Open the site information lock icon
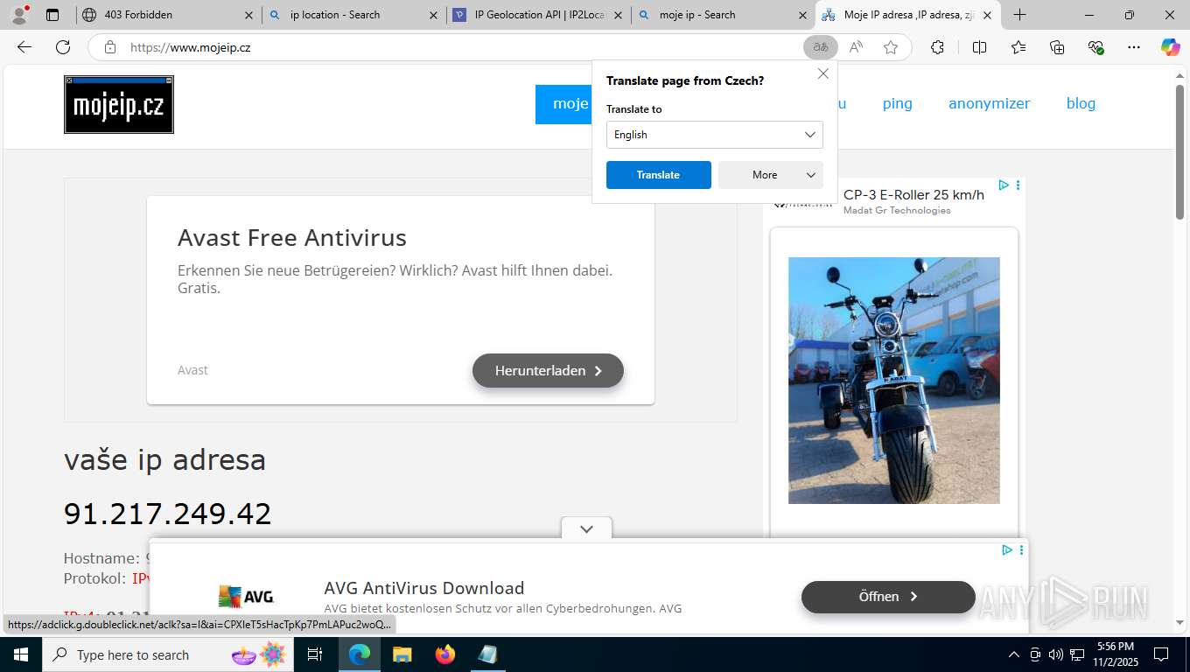 (x=110, y=47)
